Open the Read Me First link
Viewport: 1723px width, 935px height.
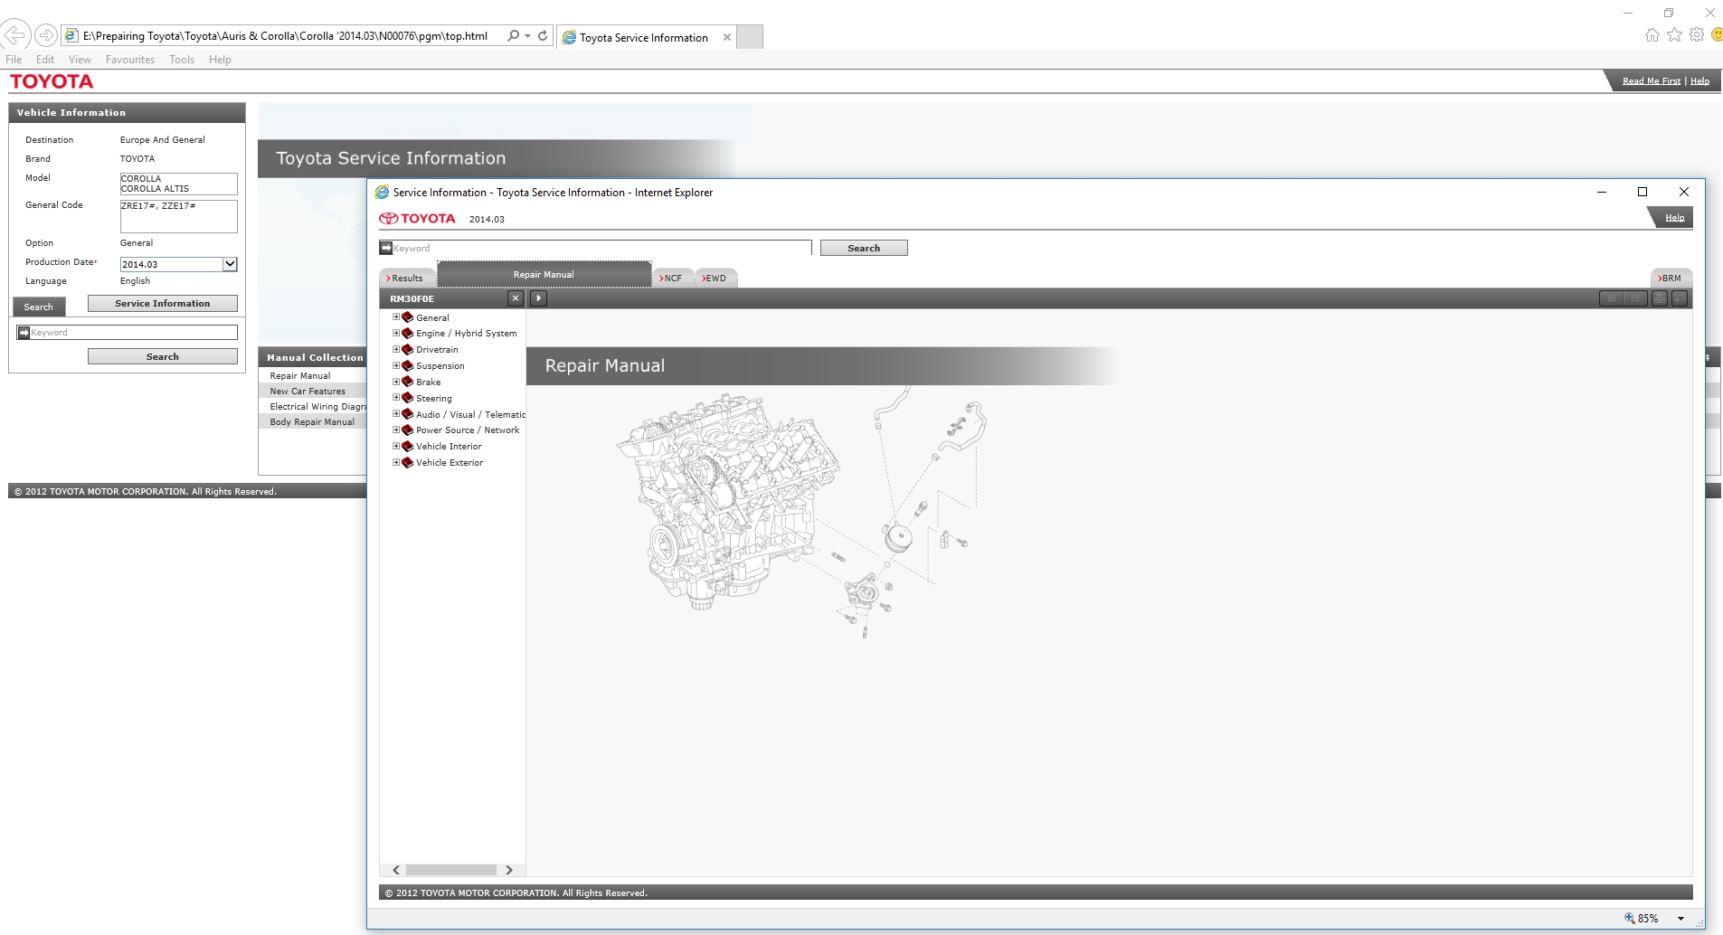coord(1651,81)
